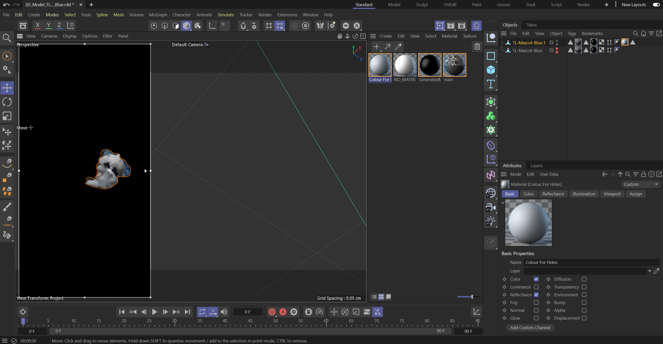
Task: Select the Live Selection tool
Action: coord(7,56)
